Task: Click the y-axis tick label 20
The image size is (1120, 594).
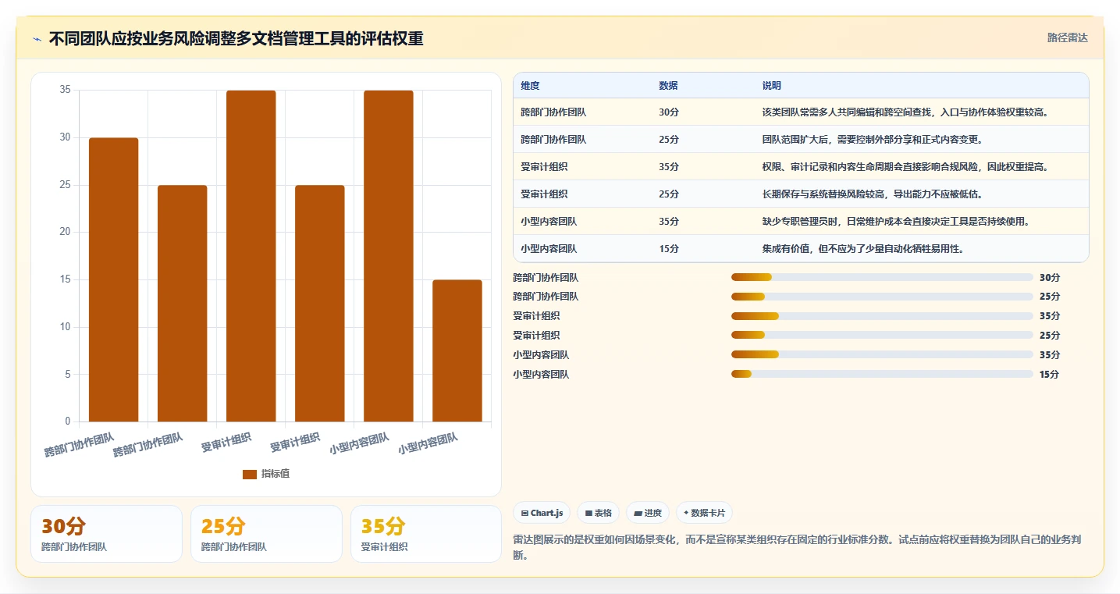Action: point(66,232)
